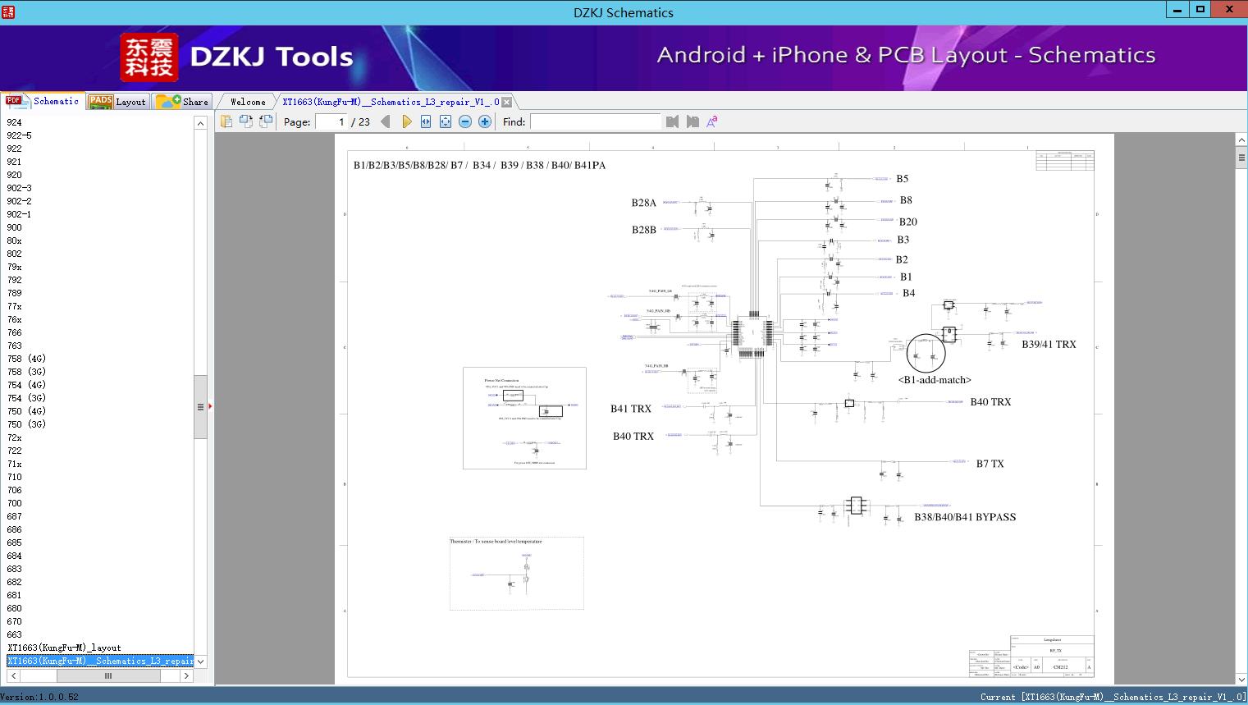1248x705 pixels.
Task: Select model 750 (3G) in the list
Action: tap(26, 424)
